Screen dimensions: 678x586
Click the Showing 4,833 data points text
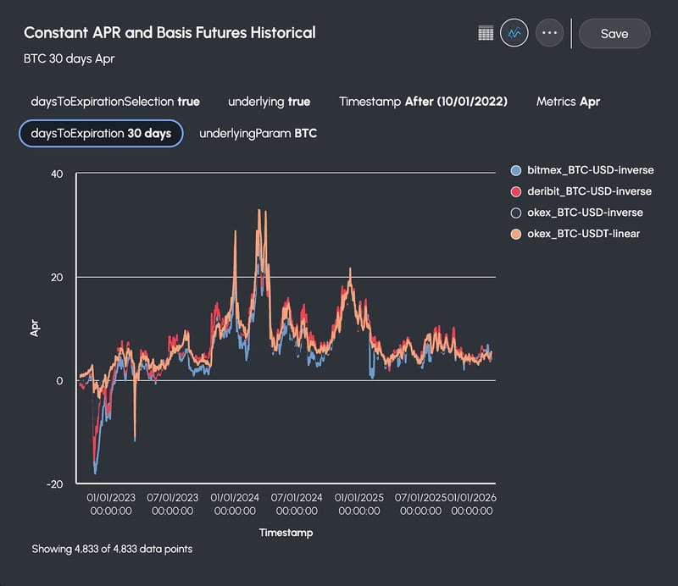pos(110,549)
